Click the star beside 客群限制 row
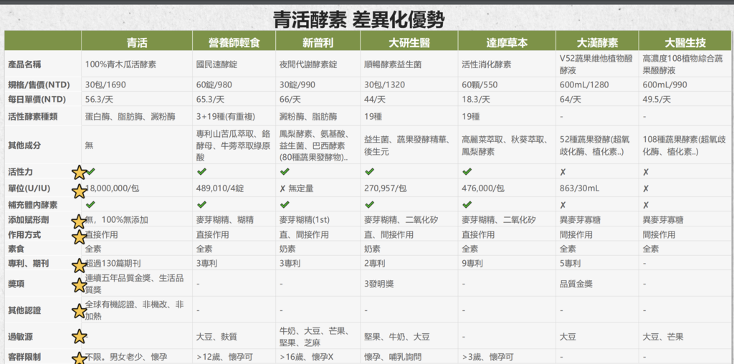 pyautogui.click(x=79, y=358)
